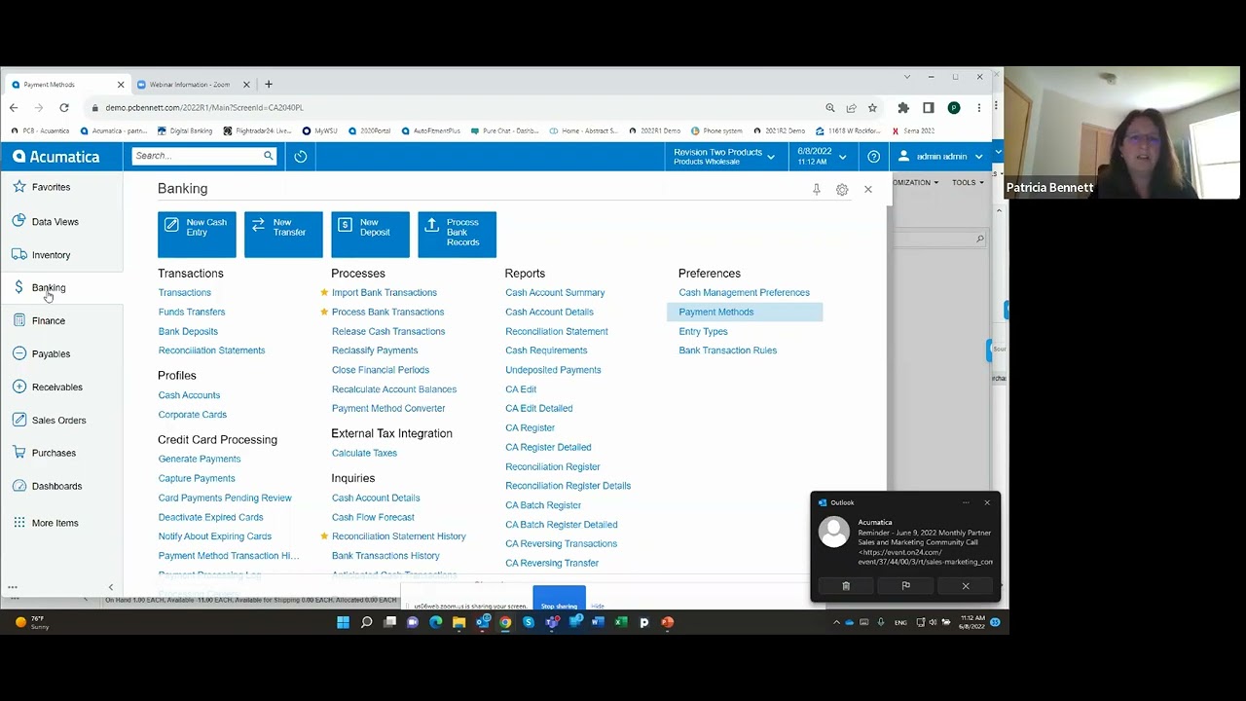Open the business date 6/8/2022 dropdown

823,156
